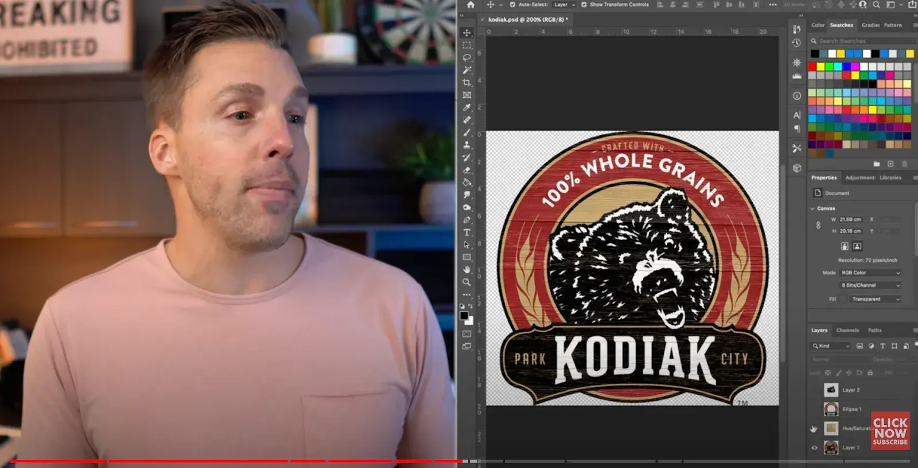Select the Spot Healing Brush tool
This screenshot has width=918, height=468.
point(466,120)
